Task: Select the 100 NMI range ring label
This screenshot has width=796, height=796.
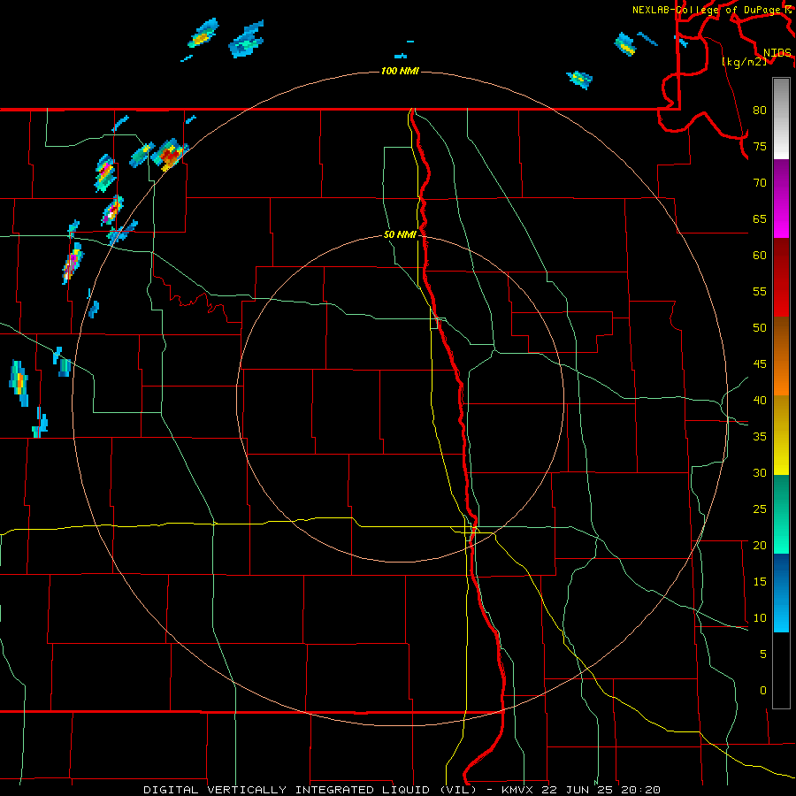Action: pos(400,71)
